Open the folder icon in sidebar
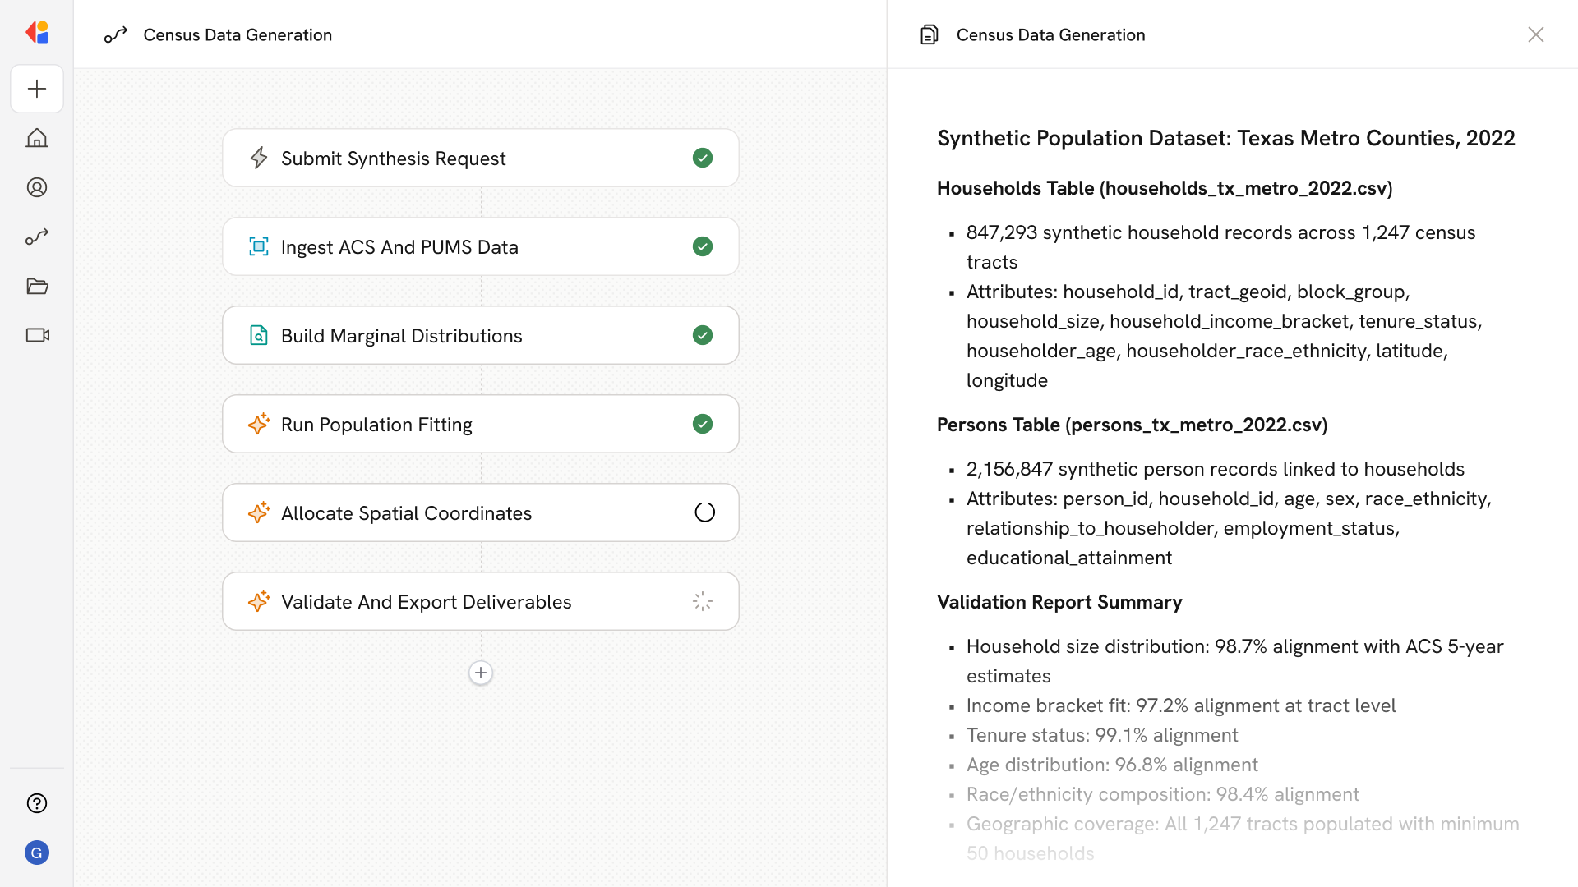1578x887 pixels. [37, 286]
